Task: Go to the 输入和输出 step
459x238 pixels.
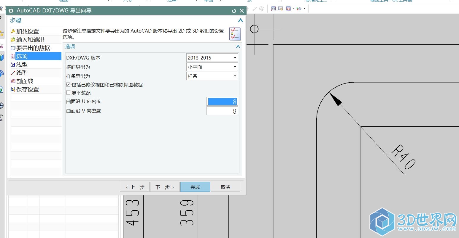Action: [x=36, y=40]
